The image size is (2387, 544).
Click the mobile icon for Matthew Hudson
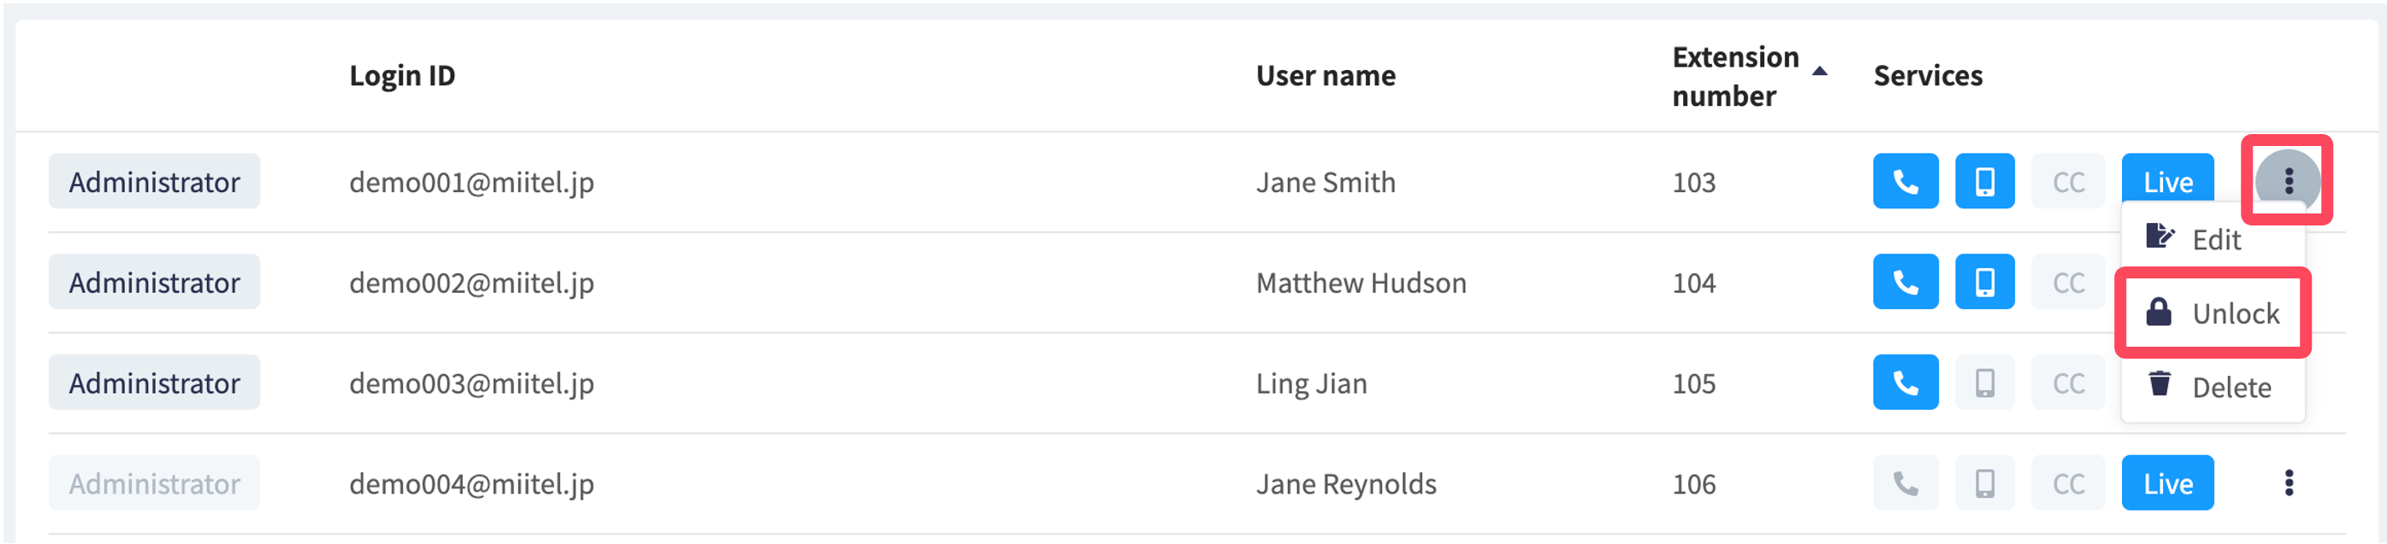[x=1984, y=282]
